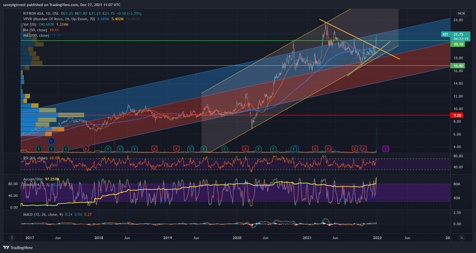Select the VPVR indicator legend
This screenshot has height=253, width=476.
[x=59, y=19]
